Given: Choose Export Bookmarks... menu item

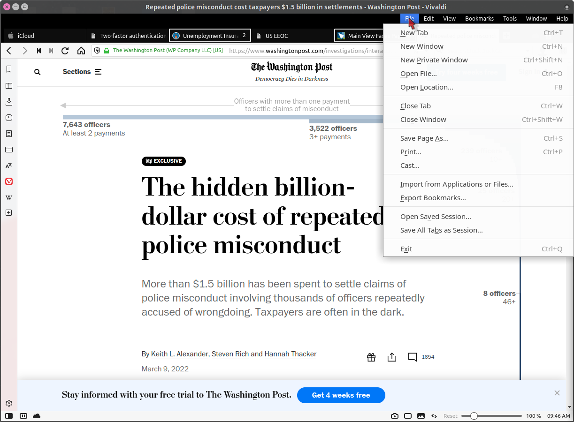Looking at the screenshot, I should tap(478, 198).
